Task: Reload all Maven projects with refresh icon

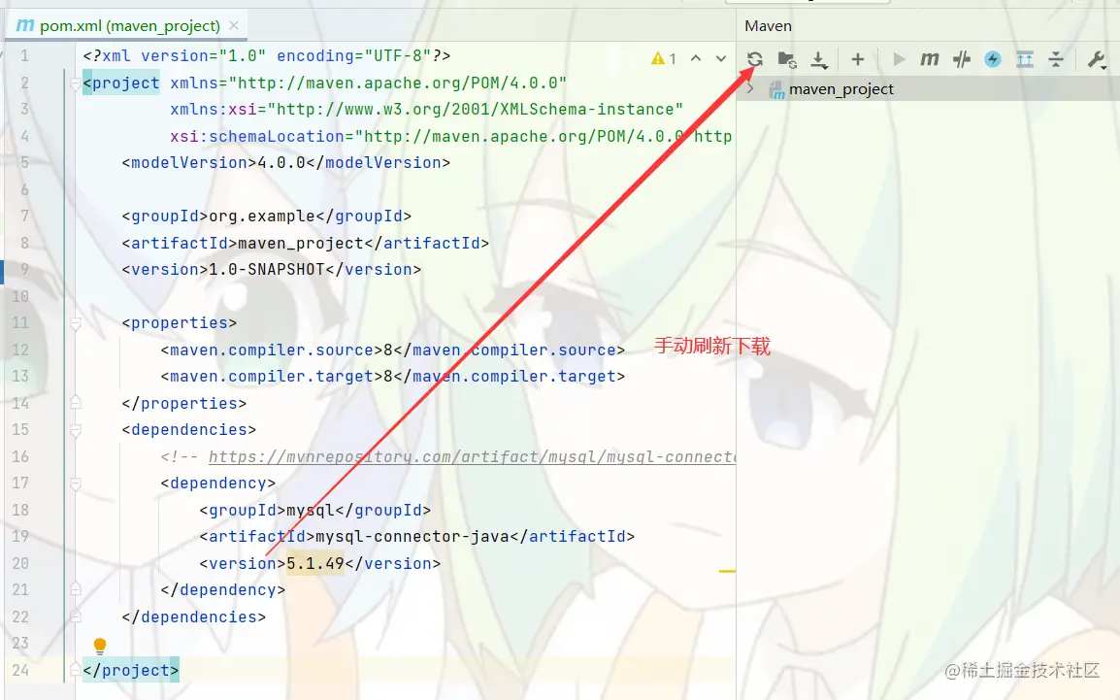Action: [x=755, y=59]
